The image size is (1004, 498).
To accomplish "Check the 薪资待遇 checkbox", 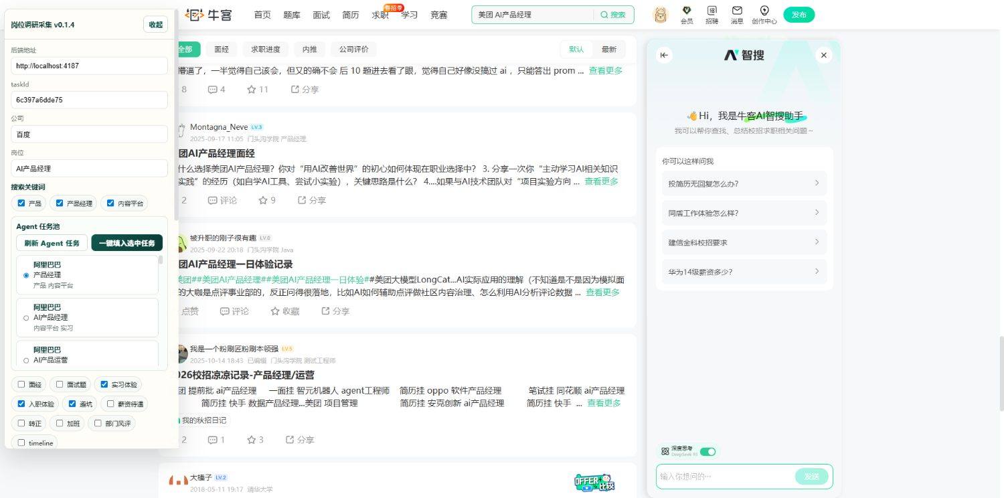I will 110,404.
